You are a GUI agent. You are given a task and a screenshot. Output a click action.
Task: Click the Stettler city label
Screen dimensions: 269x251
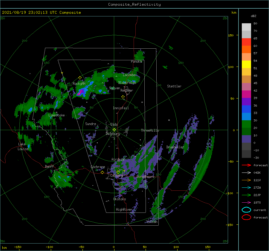click(x=174, y=86)
